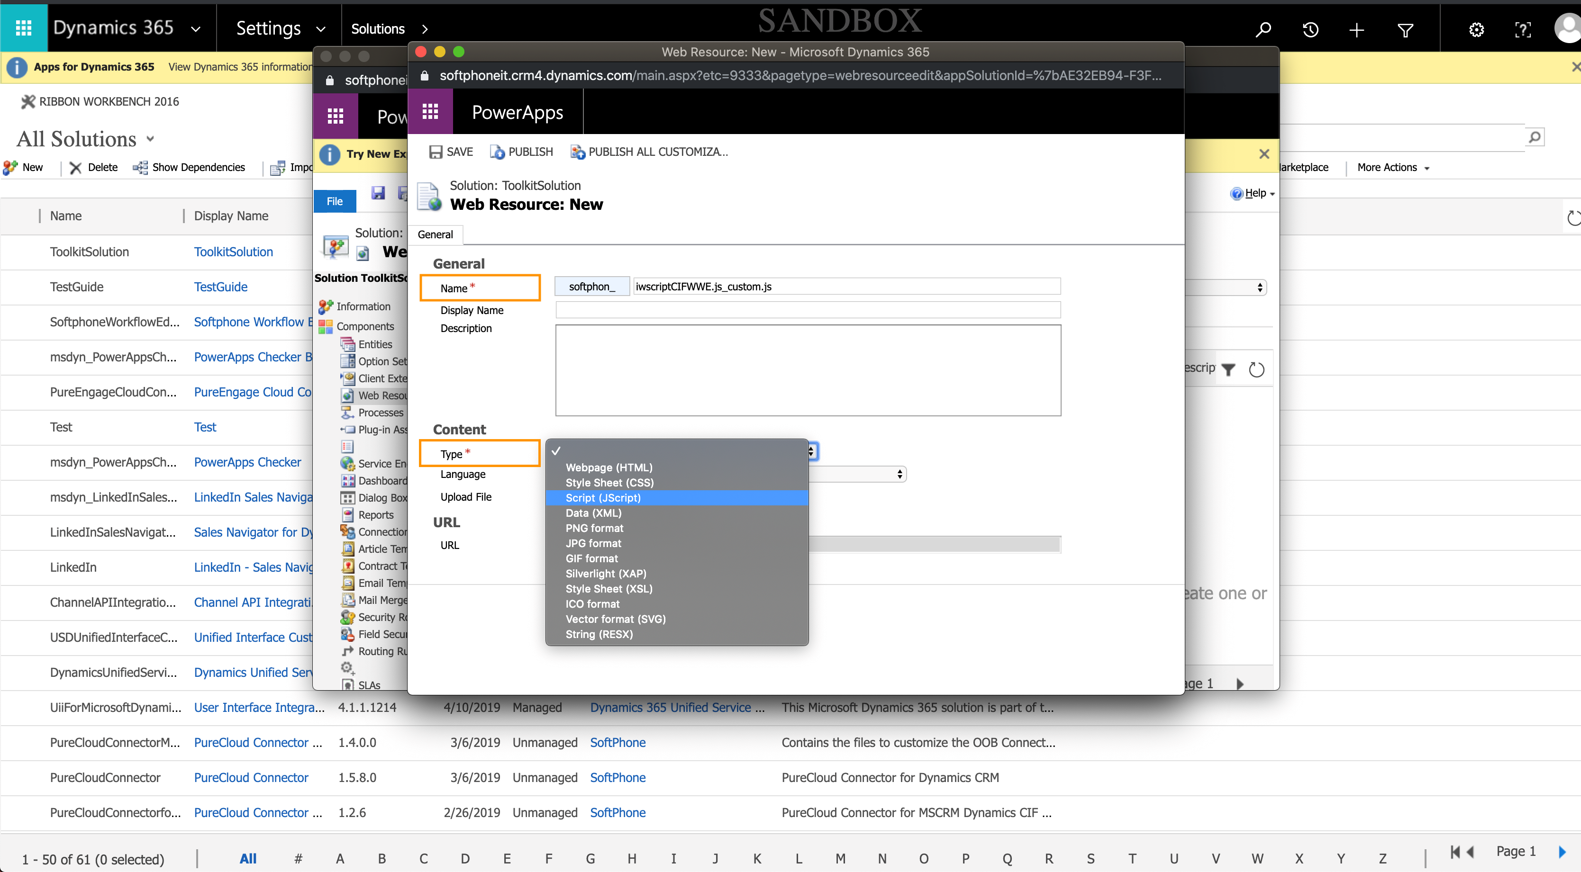Open PowerApps Checker link
This screenshot has width=1581, height=872.
(247, 462)
